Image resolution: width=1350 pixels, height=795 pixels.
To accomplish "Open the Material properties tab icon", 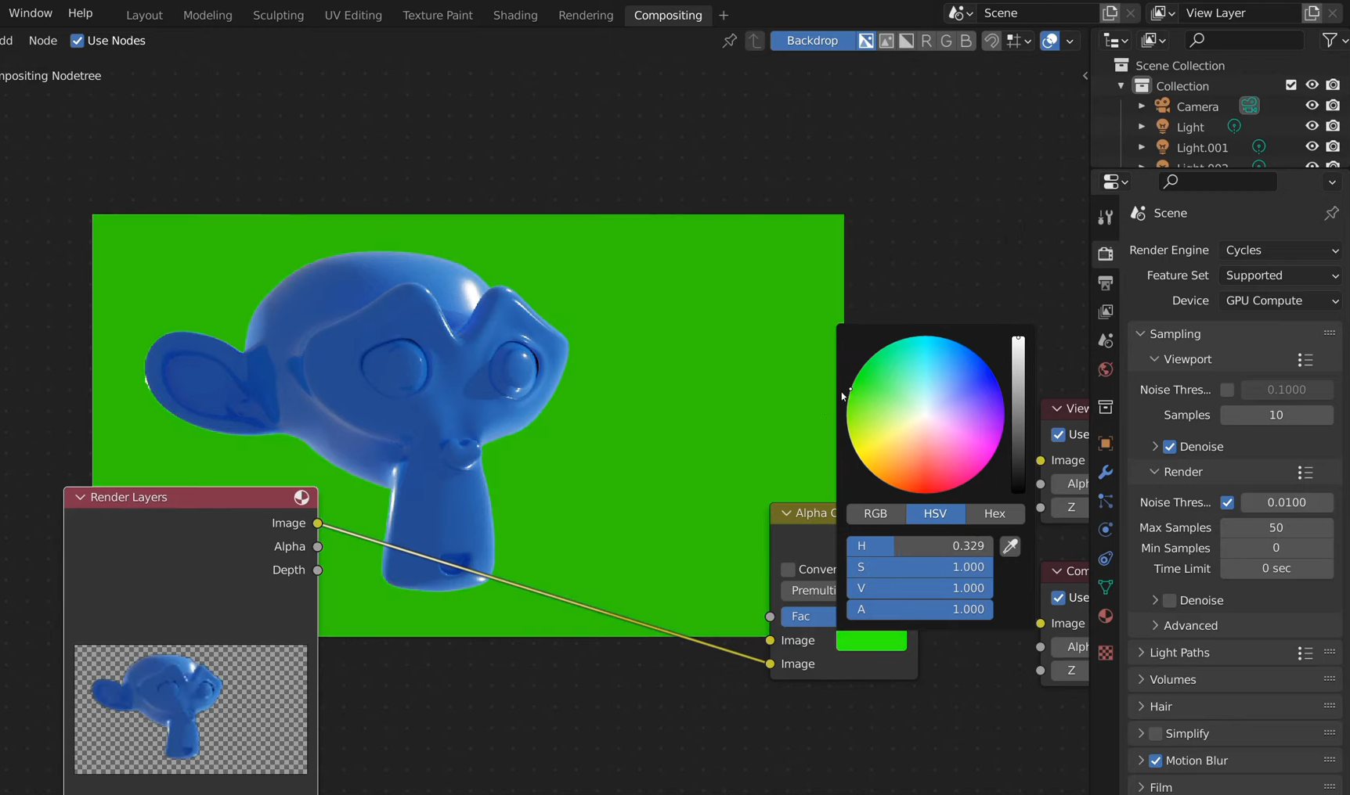I will tap(1105, 617).
